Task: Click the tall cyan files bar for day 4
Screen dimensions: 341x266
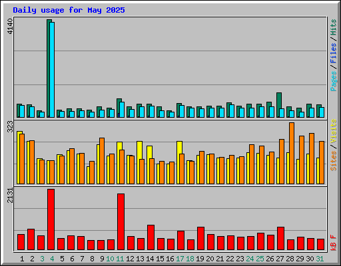Action: [52, 70]
